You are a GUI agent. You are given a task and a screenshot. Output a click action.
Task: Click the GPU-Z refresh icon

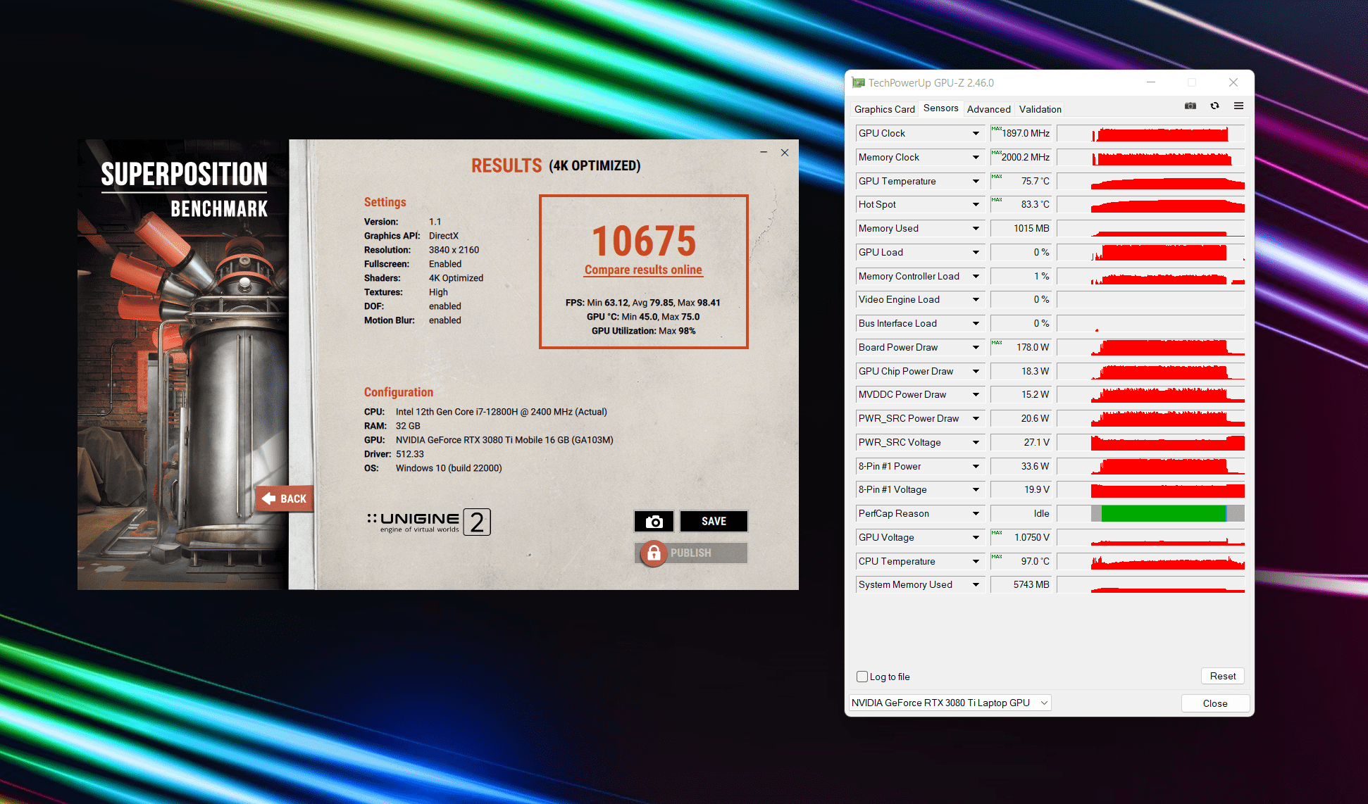tap(1215, 106)
